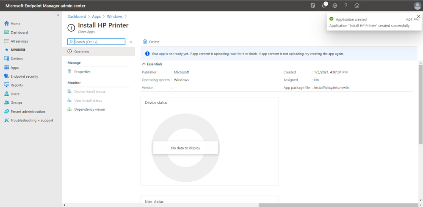Click the Device status card title
Image resolution: width=423 pixels, height=207 pixels.
[x=156, y=103]
